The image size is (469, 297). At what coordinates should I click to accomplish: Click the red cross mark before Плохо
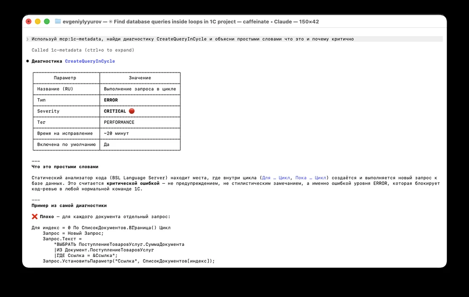tap(35, 216)
